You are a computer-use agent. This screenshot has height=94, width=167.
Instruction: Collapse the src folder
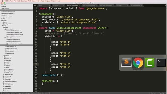(2, 26)
